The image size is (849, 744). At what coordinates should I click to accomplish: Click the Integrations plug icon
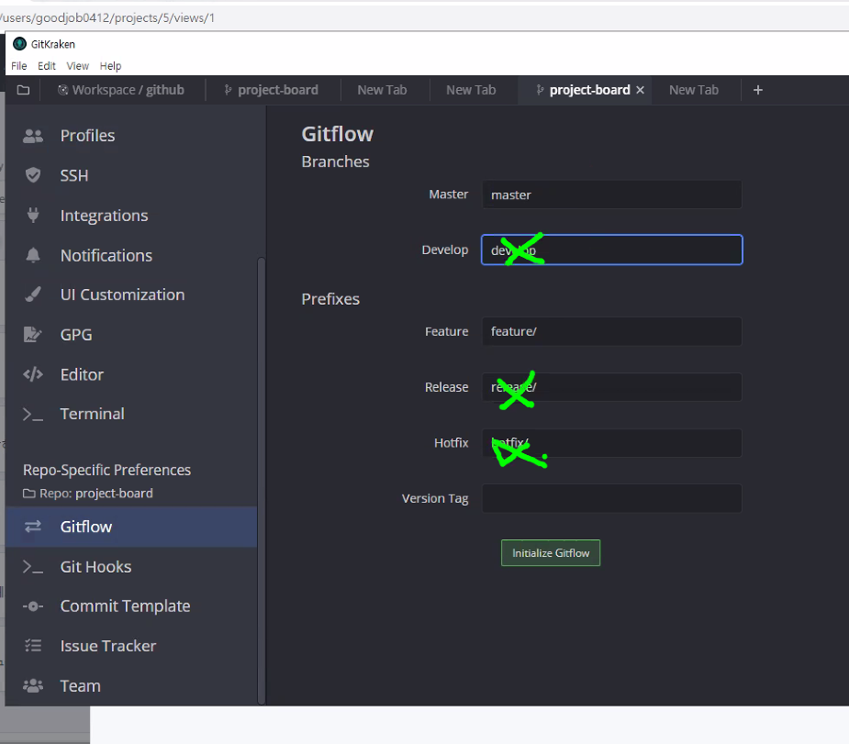33,216
